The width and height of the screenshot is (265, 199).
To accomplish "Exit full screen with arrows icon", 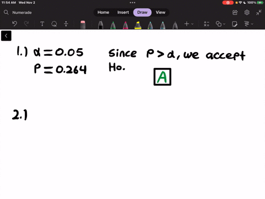I will (259, 12).
